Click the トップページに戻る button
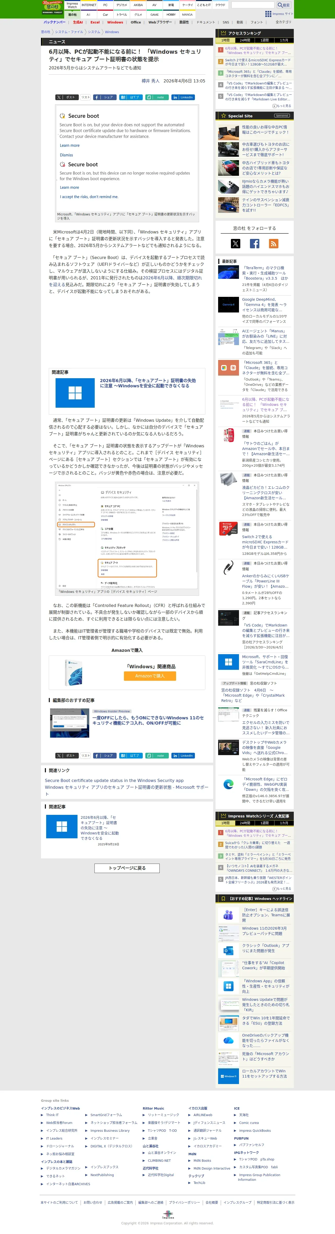Viewport: 335px width, 1234px height. click(x=127, y=868)
